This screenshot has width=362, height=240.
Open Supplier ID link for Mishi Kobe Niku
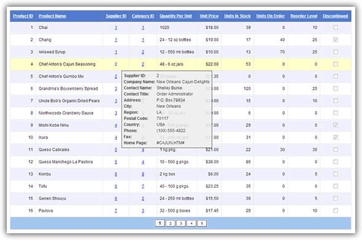click(x=116, y=126)
